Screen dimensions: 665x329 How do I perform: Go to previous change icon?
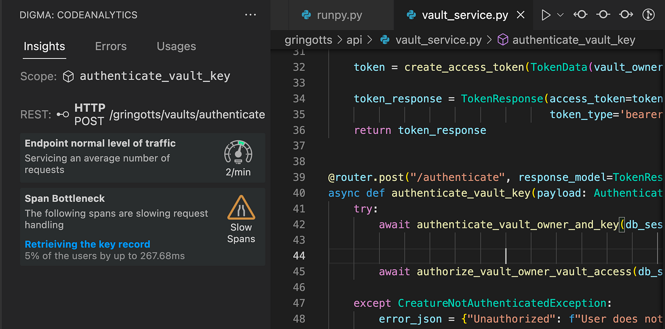pyautogui.click(x=580, y=15)
